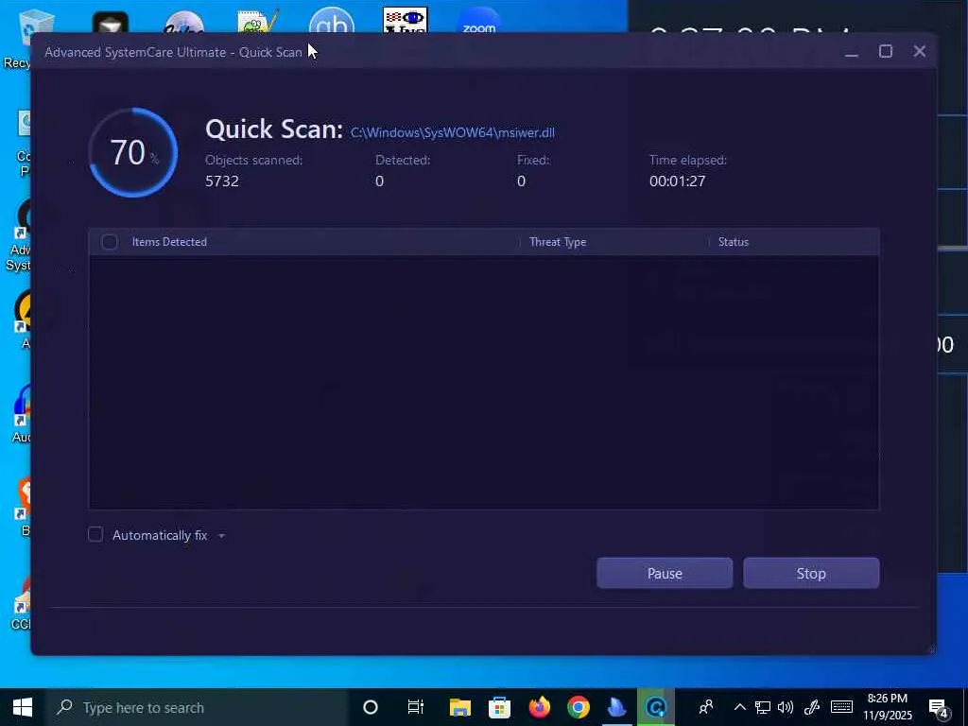Open Cortana from the taskbar
The width and height of the screenshot is (968, 726).
click(371, 707)
